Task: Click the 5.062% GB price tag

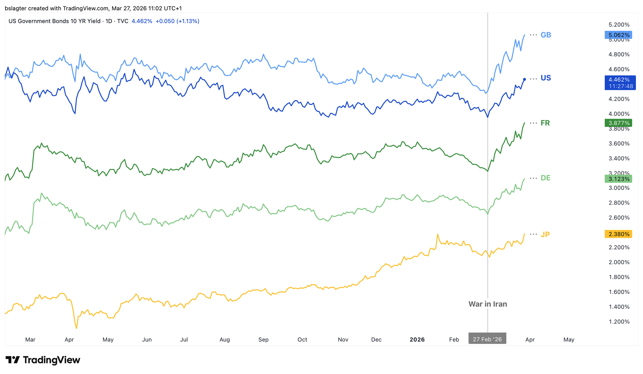Action: 618,35
